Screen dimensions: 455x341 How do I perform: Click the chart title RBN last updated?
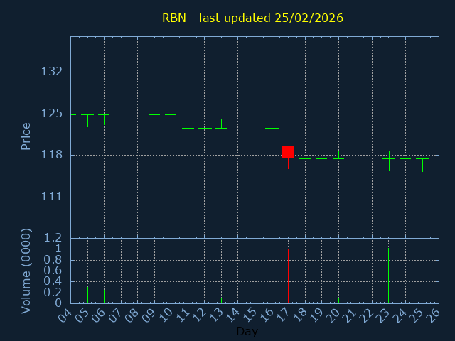[x=252, y=18]
